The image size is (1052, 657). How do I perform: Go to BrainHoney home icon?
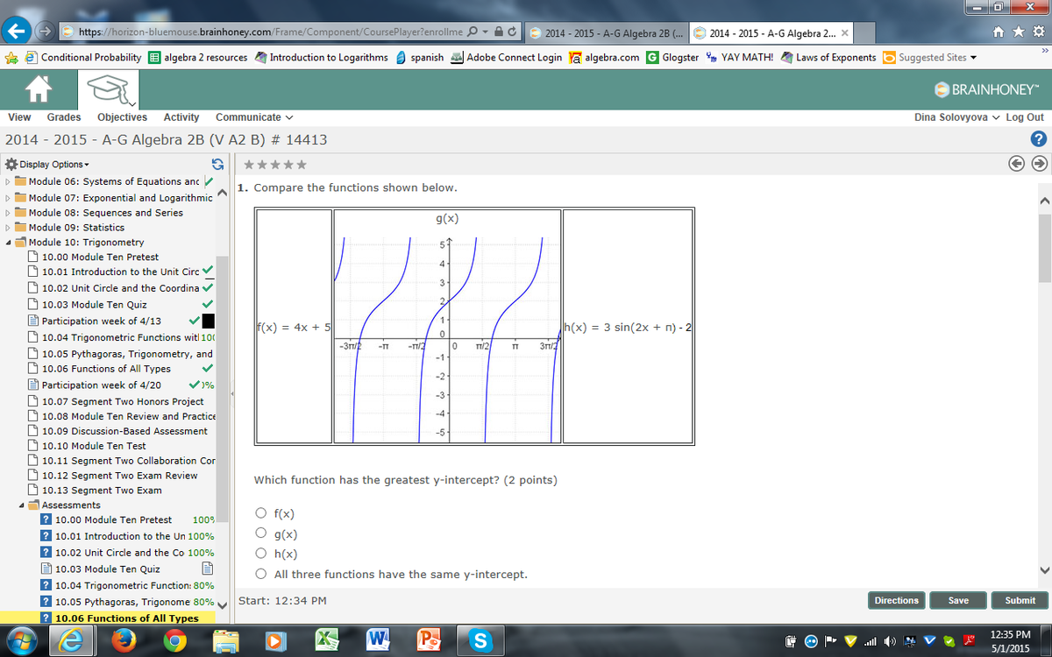[39, 88]
